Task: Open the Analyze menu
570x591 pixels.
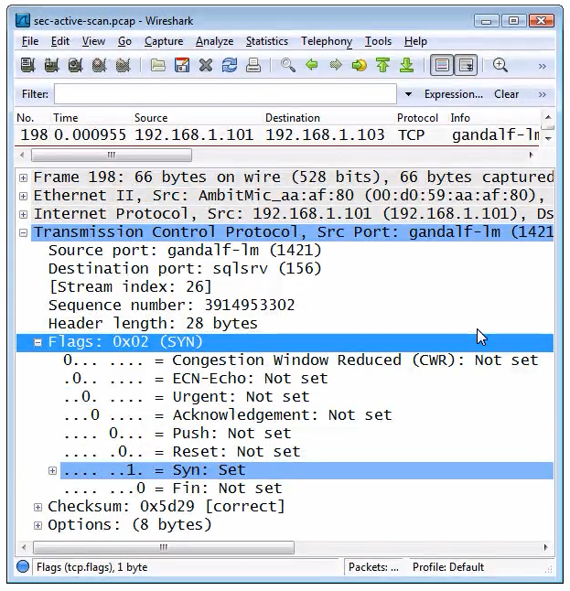Action: click(x=214, y=40)
